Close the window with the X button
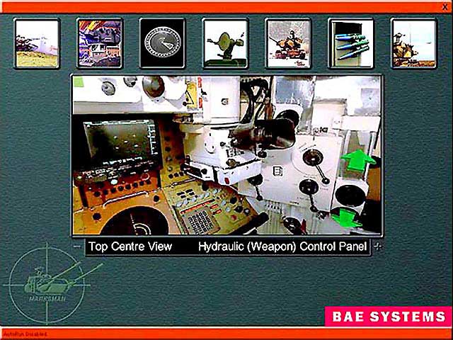 click(x=445, y=6)
